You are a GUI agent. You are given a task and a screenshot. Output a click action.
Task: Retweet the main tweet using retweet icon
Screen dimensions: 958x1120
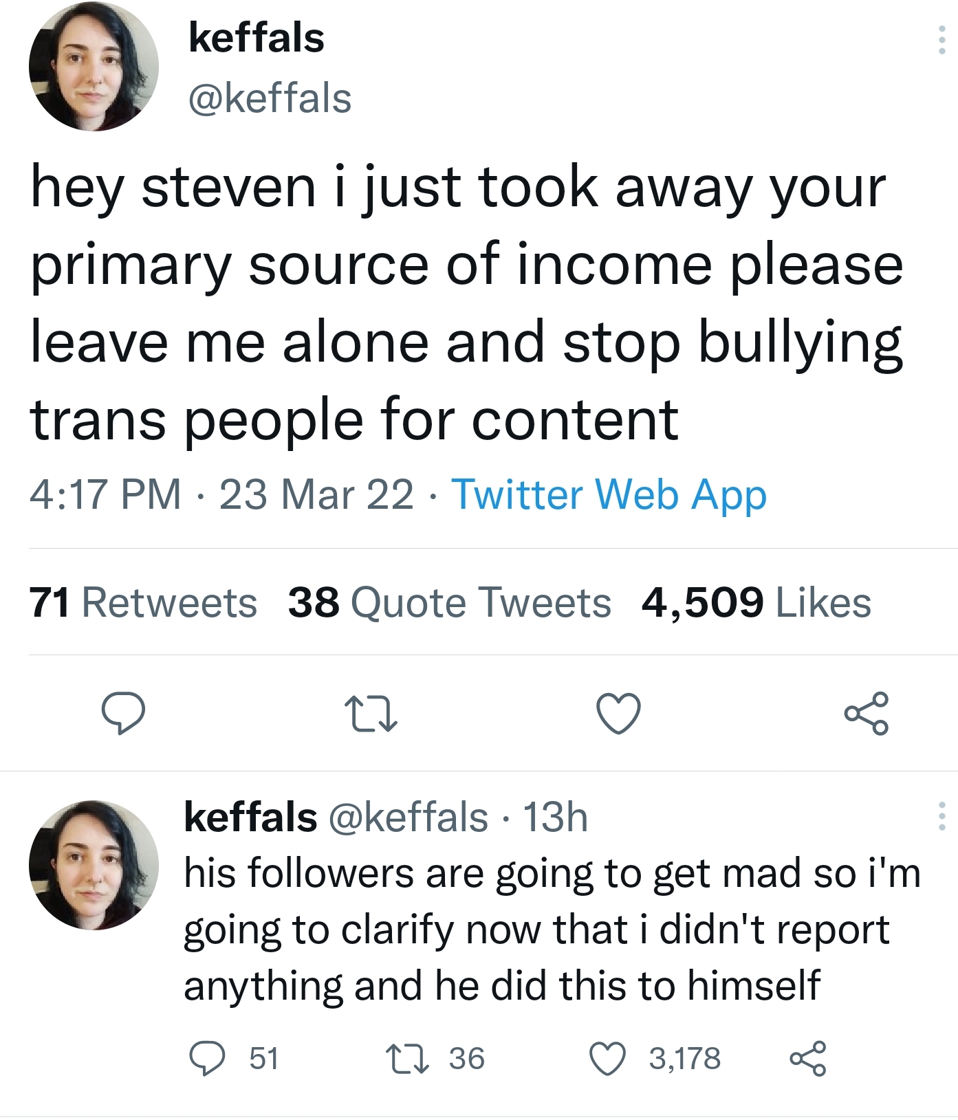pyautogui.click(x=371, y=714)
